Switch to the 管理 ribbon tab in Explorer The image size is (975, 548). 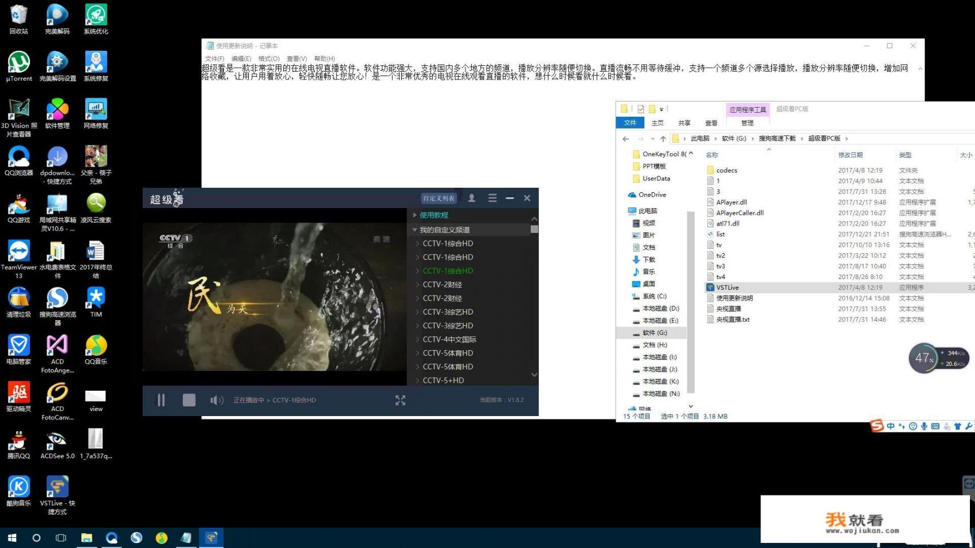click(747, 123)
